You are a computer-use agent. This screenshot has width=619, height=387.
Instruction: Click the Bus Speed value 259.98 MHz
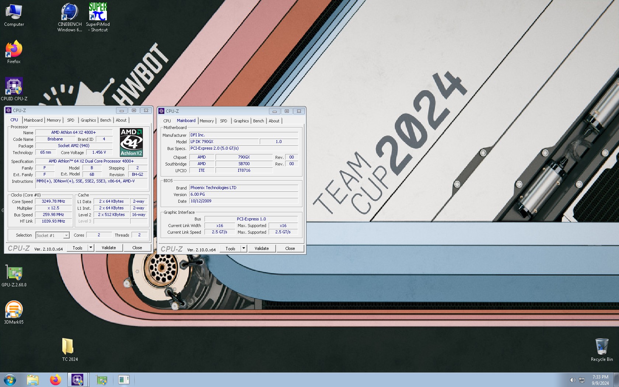click(x=53, y=215)
